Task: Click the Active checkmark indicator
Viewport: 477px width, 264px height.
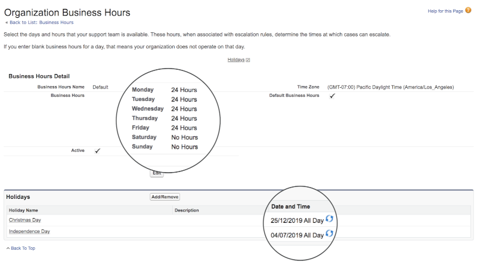Action: (97, 151)
